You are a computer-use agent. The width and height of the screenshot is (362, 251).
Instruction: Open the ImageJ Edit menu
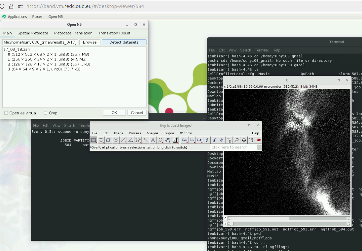pos(105,133)
